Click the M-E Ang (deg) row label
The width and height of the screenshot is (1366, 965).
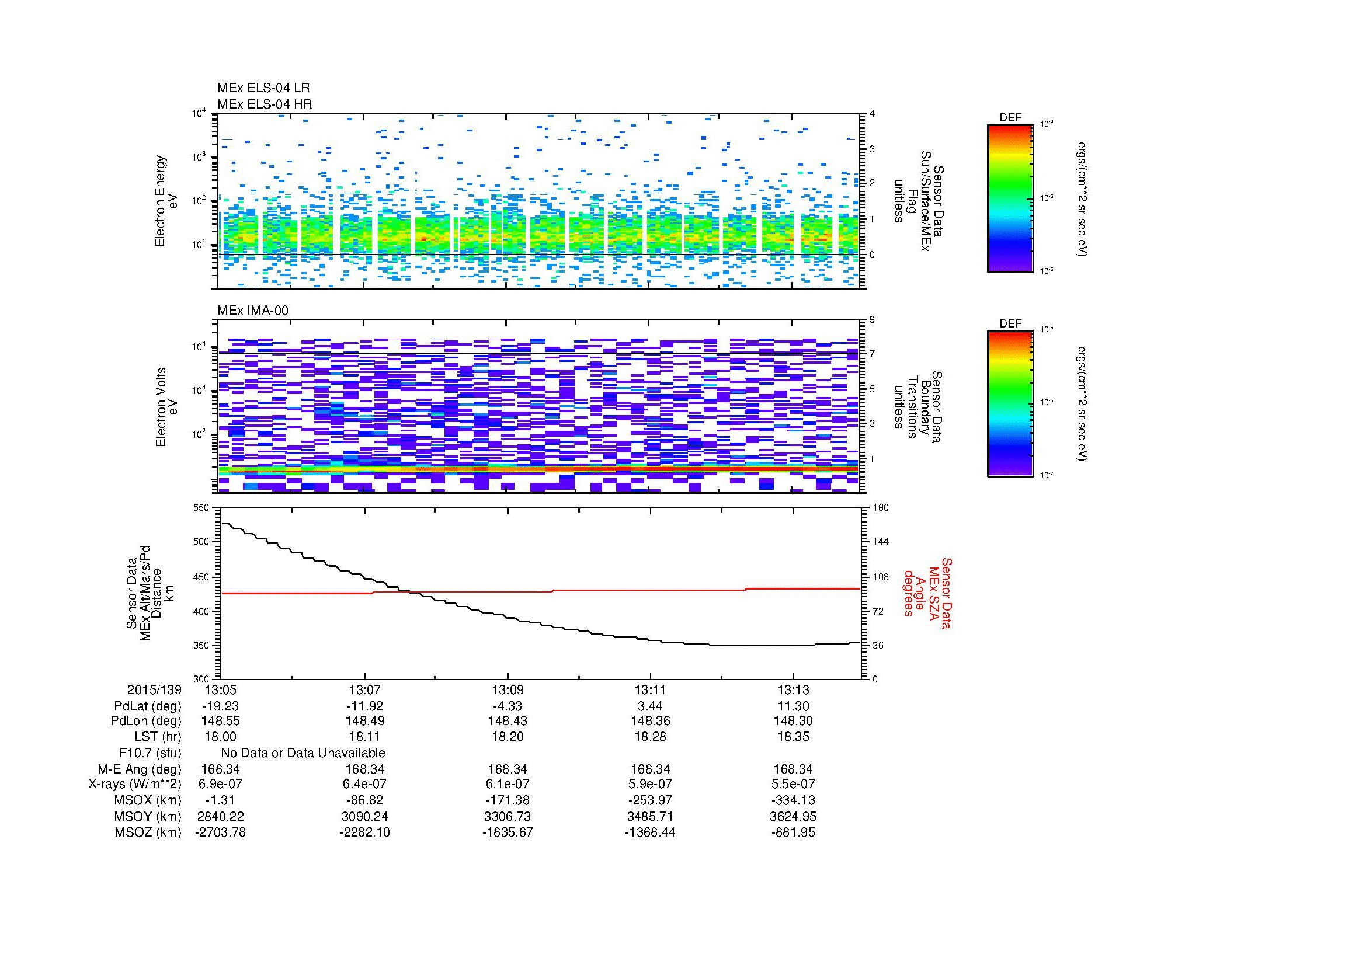tap(140, 769)
